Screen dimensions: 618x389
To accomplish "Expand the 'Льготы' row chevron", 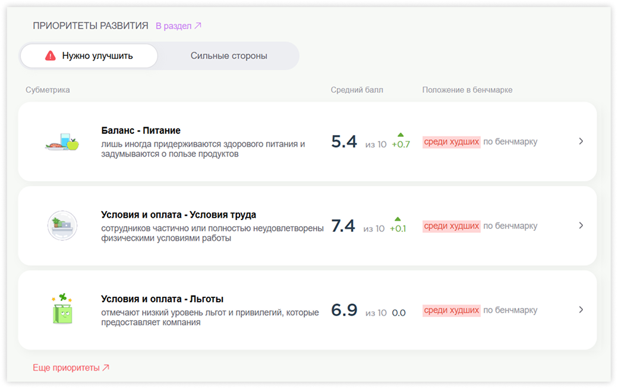I will pyautogui.click(x=581, y=310).
